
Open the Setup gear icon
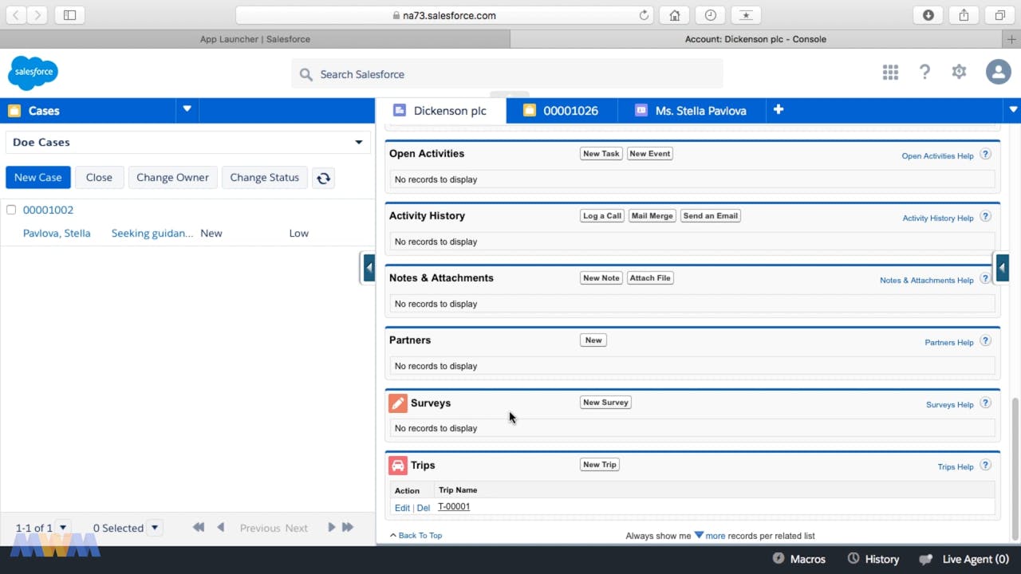959,72
